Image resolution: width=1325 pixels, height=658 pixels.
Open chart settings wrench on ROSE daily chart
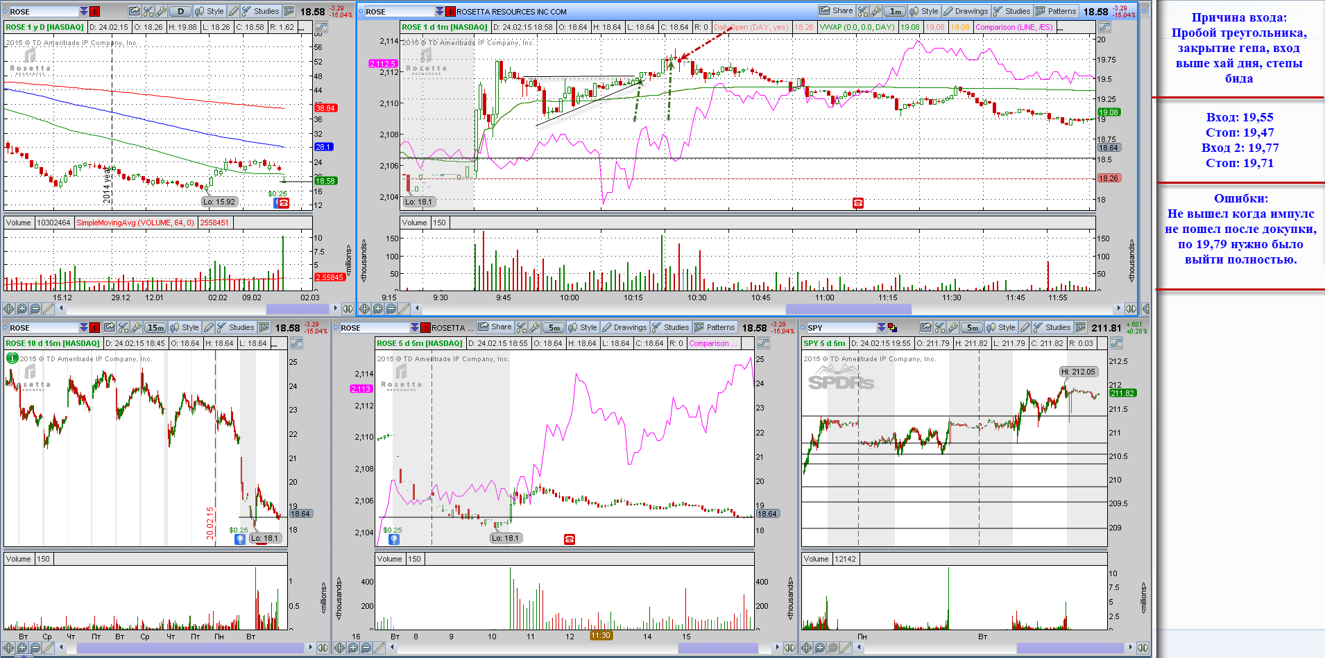click(x=161, y=11)
